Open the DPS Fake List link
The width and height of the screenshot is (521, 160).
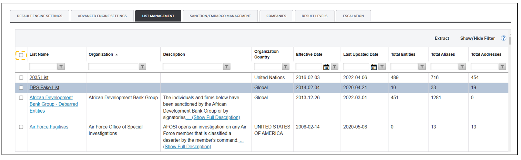point(44,87)
